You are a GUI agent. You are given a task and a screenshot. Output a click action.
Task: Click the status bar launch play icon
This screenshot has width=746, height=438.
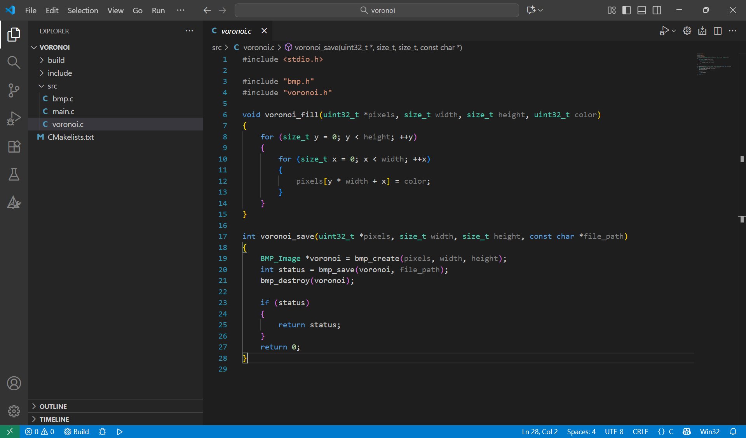pos(120,432)
